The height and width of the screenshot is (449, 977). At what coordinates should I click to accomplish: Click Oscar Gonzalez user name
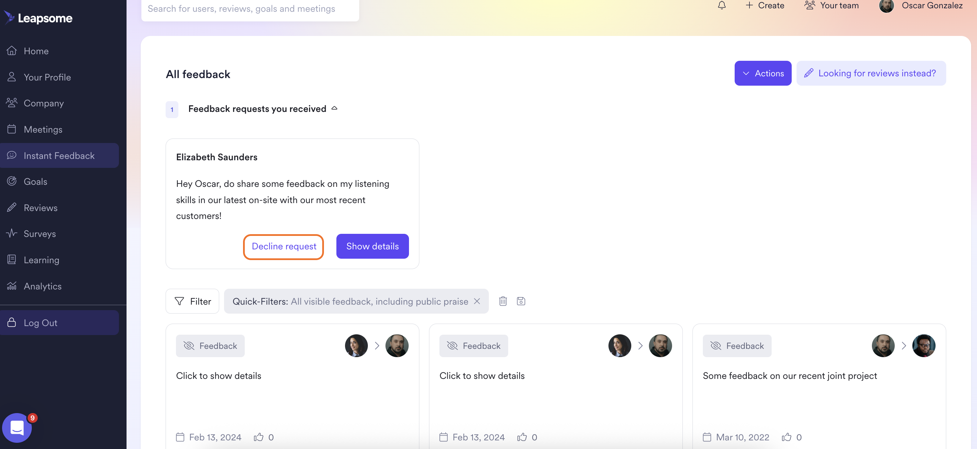(x=932, y=5)
